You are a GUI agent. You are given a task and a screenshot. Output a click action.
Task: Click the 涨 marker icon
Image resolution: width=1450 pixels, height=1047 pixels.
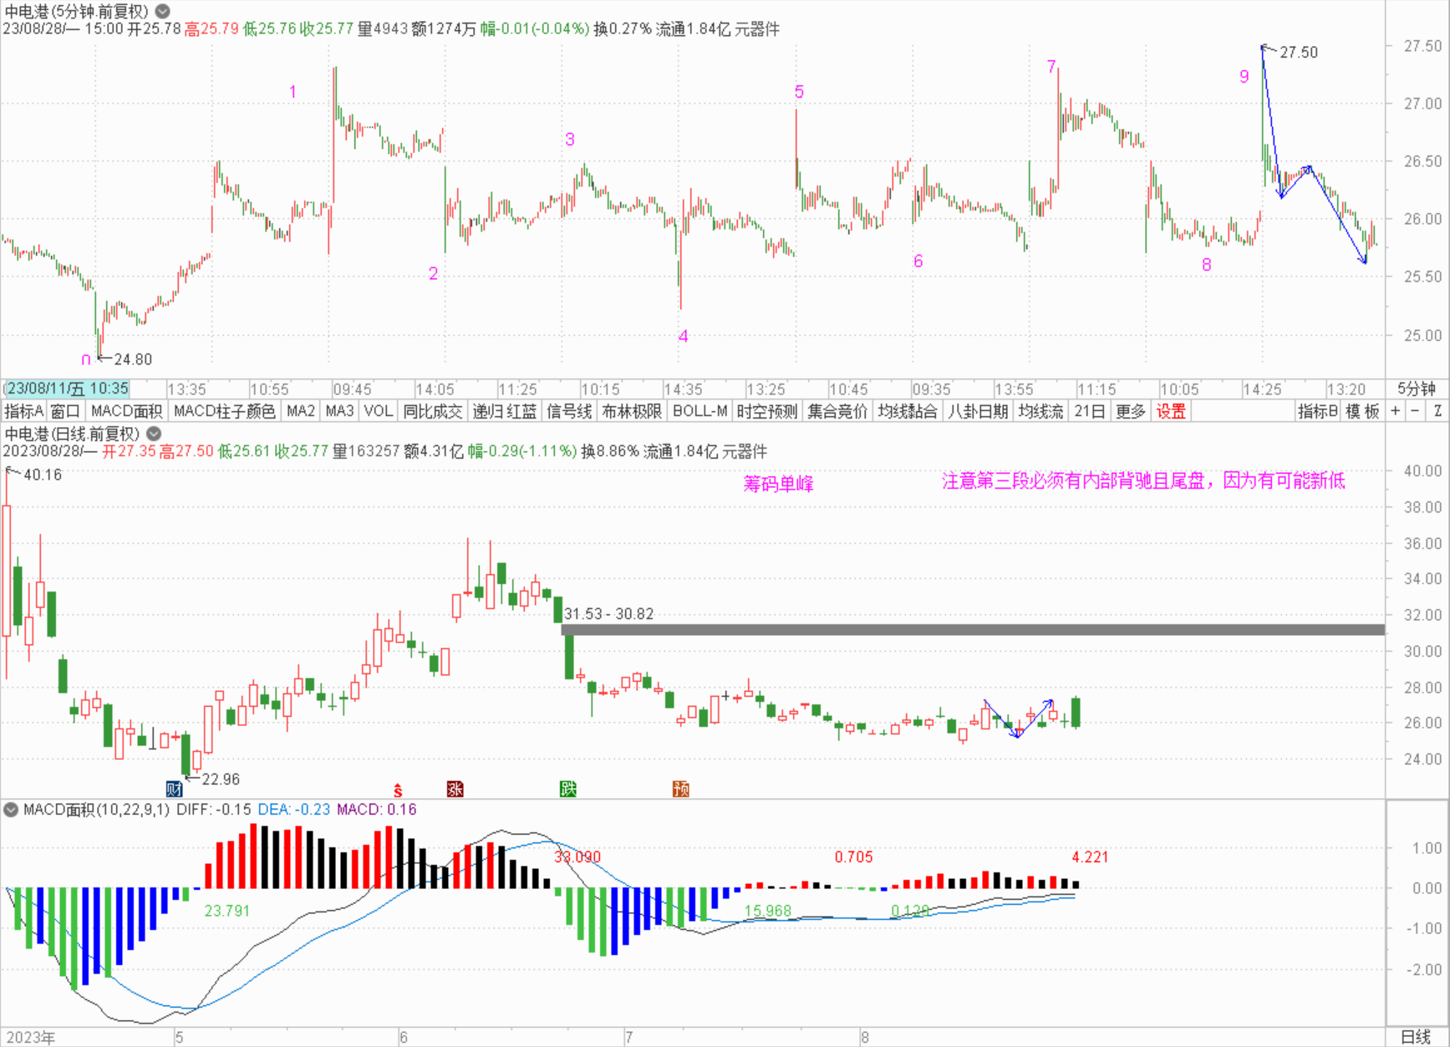click(x=455, y=789)
